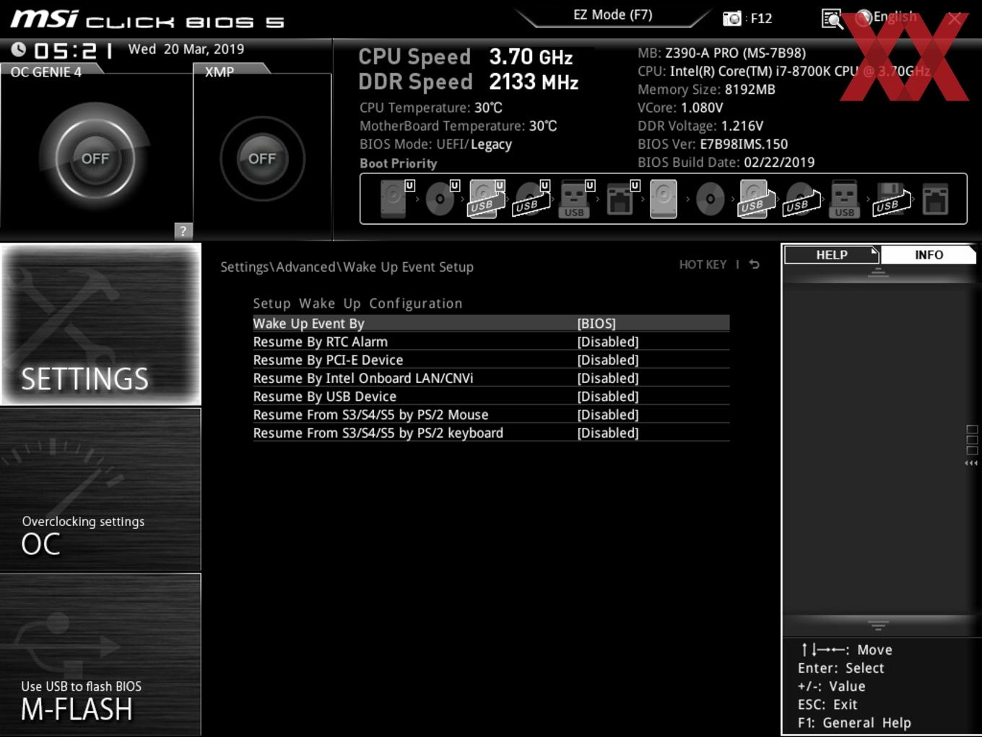This screenshot has width=982, height=737.
Task: Click the BIOS Ver E7B98IMS.150 text
Action: coord(713,144)
